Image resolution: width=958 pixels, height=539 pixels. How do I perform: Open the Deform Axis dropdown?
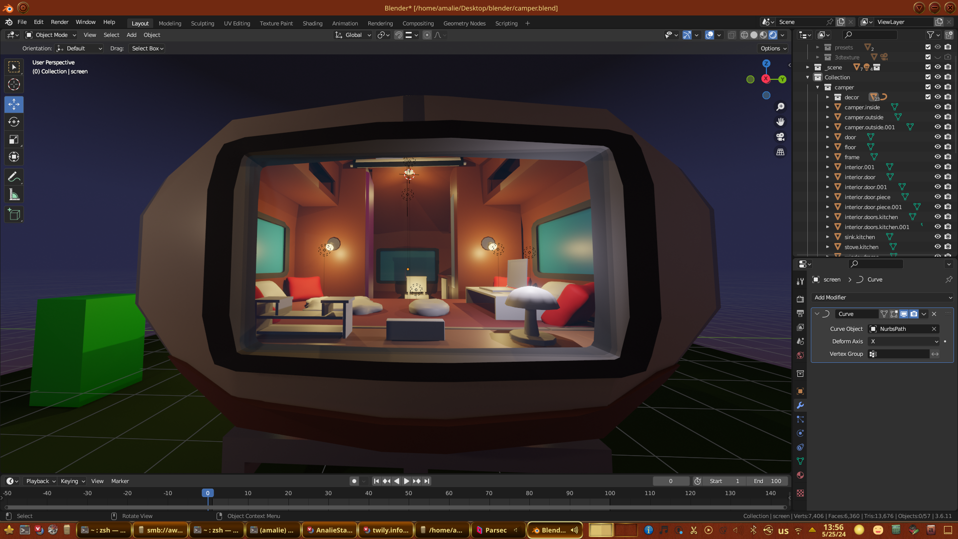(x=904, y=341)
